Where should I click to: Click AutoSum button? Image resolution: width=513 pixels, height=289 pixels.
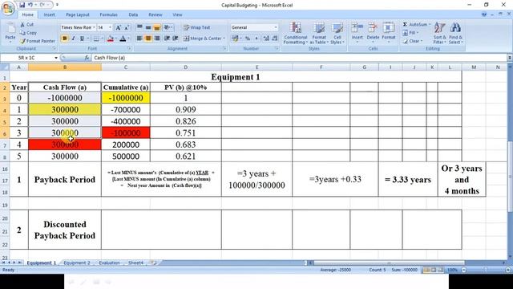tap(415, 25)
